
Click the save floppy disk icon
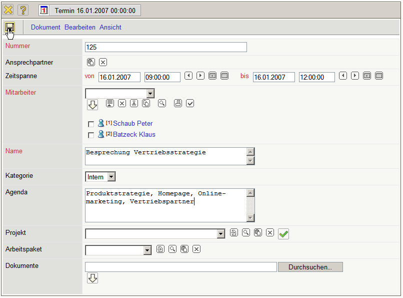point(10,27)
